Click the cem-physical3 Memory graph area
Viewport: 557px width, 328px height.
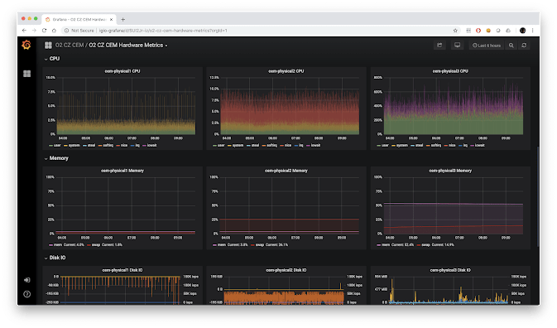pyautogui.click(x=453, y=205)
